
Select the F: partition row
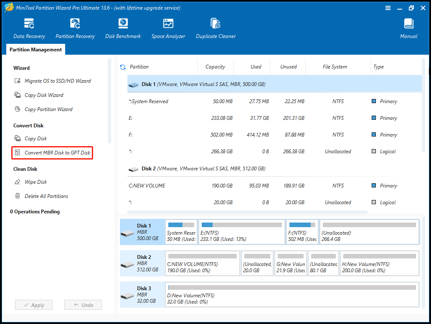click(x=274, y=135)
